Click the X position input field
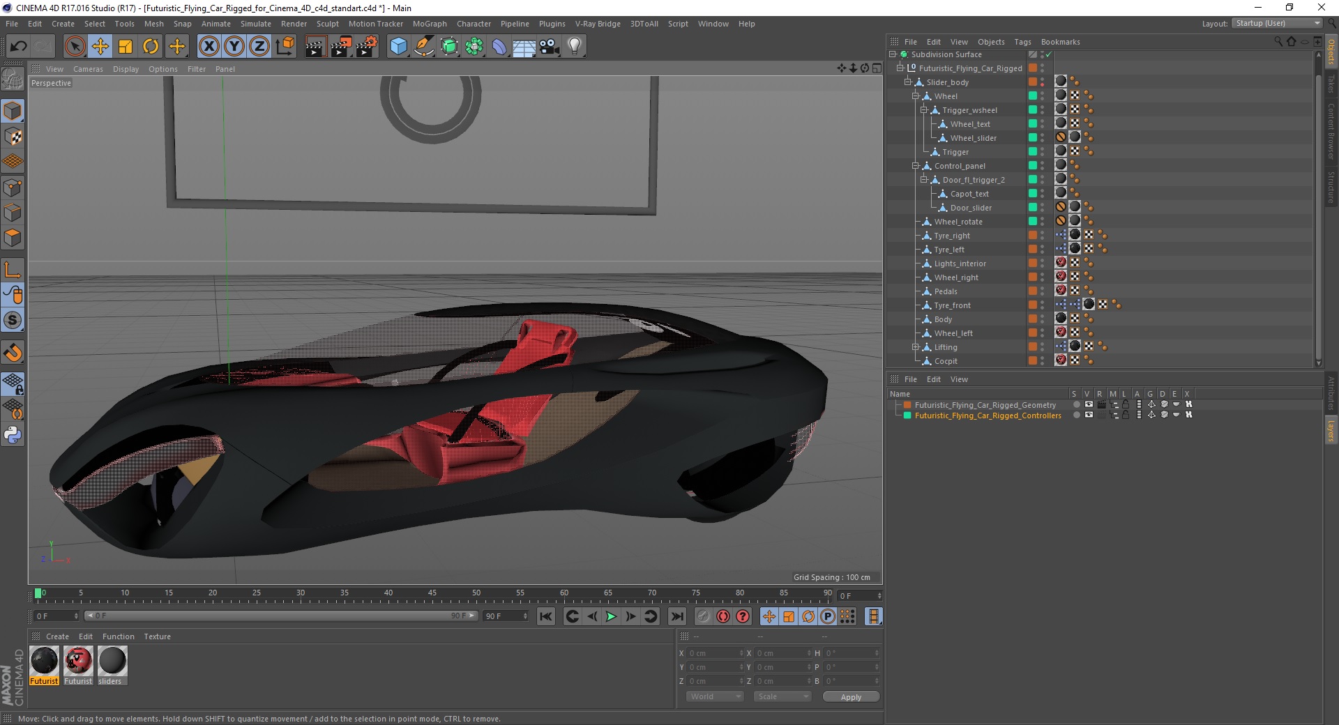 [715, 653]
